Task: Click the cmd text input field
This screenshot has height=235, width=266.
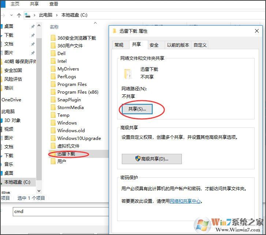Action: 61,211
